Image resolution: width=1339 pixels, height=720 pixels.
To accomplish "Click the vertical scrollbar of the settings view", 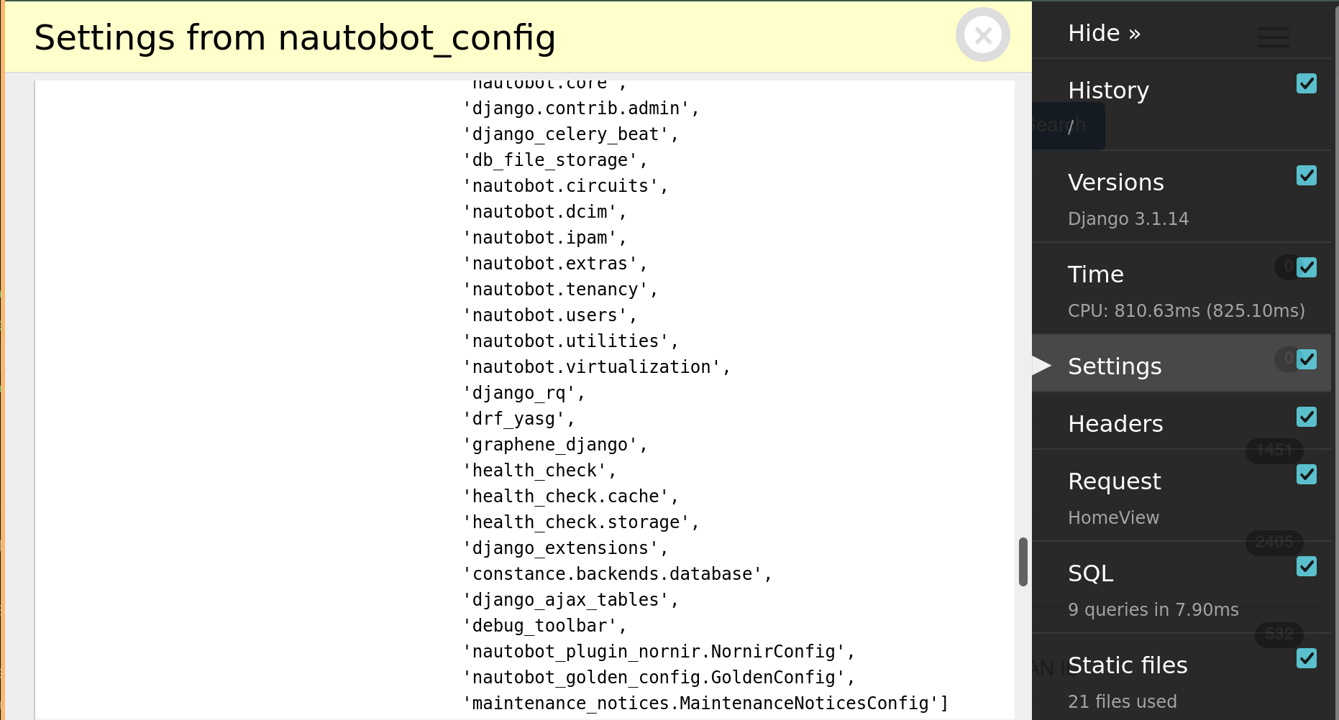I will click(1023, 560).
